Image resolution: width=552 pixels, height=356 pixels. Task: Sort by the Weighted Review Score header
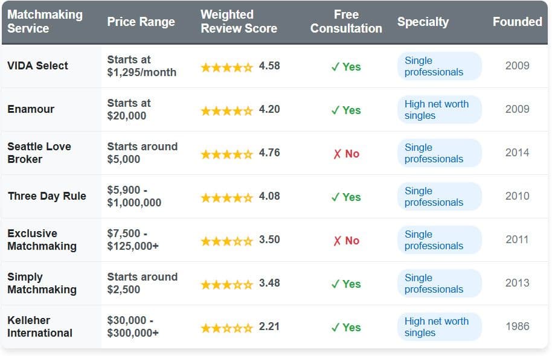click(239, 21)
